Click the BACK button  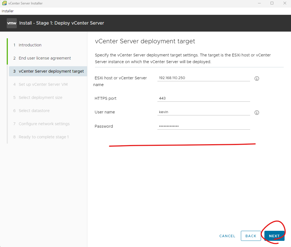(x=251, y=236)
